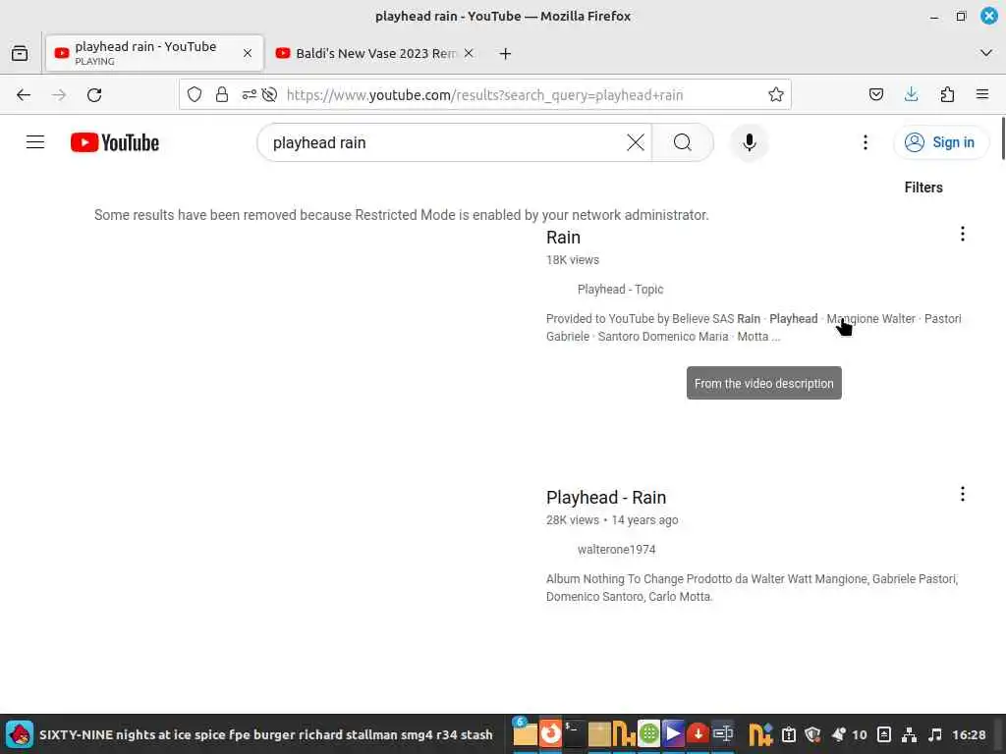The height and width of the screenshot is (754, 1006).
Task: Open more options for the Rain video
Action: coord(962,234)
